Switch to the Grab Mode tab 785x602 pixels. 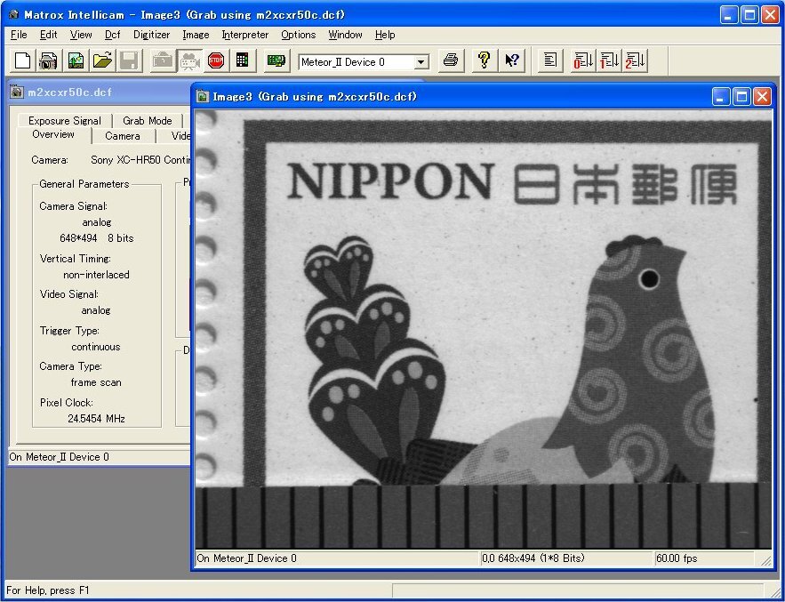click(147, 121)
